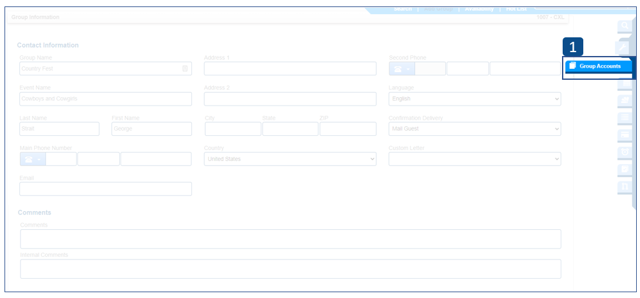The image size is (640, 298).
Task: Expand the Country dropdown
Action: 290,159
